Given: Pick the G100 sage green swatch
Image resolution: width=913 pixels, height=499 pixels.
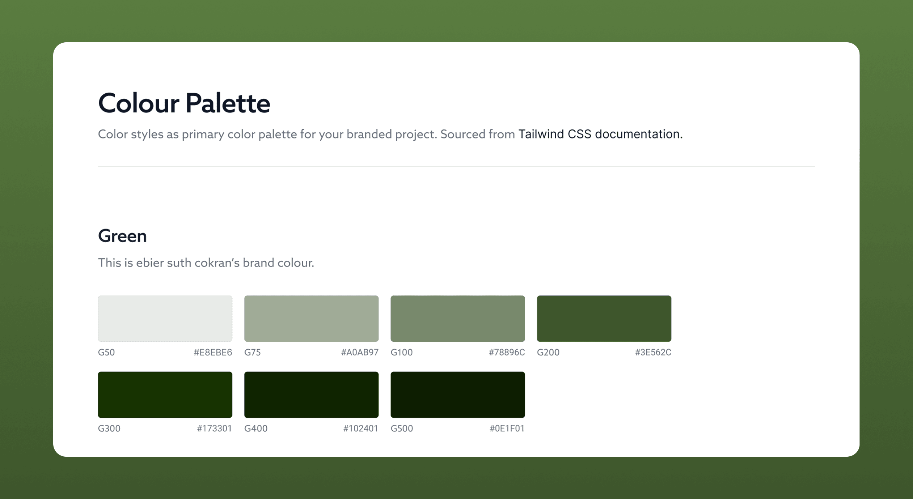Looking at the screenshot, I should click(458, 319).
